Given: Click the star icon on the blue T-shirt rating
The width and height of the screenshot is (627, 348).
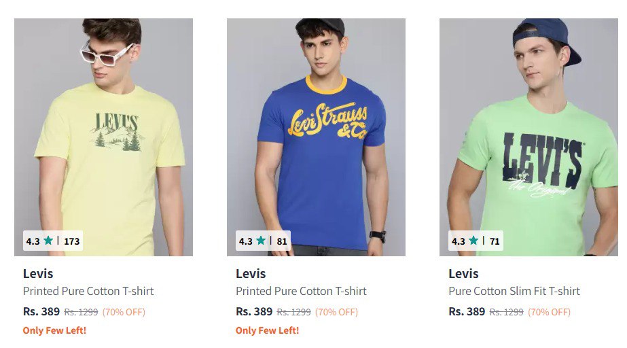Looking at the screenshot, I should [261, 241].
